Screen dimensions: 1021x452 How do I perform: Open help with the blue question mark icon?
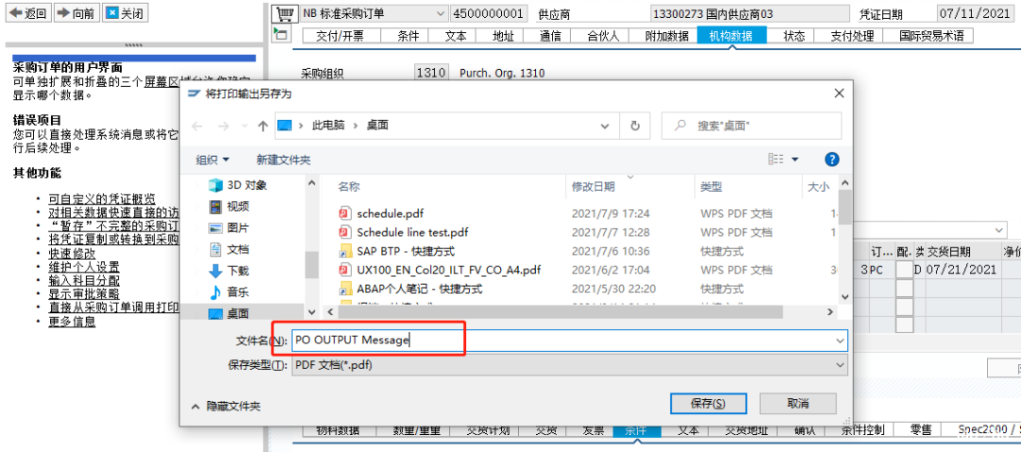click(x=832, y=160)
